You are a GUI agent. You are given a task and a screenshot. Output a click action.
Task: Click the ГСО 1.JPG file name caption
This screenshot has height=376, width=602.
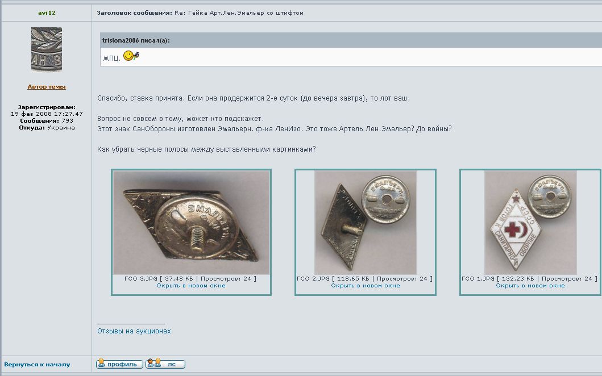click(478, 279)
